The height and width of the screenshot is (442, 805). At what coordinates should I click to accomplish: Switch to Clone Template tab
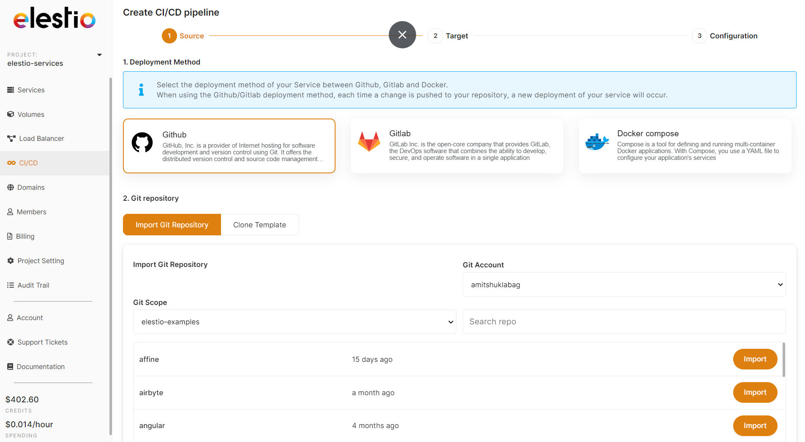(259, 225)
